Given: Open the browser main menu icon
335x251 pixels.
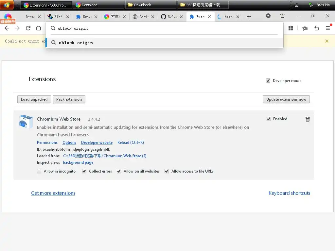Looking at the screenshot, I should tap(328, 28).
